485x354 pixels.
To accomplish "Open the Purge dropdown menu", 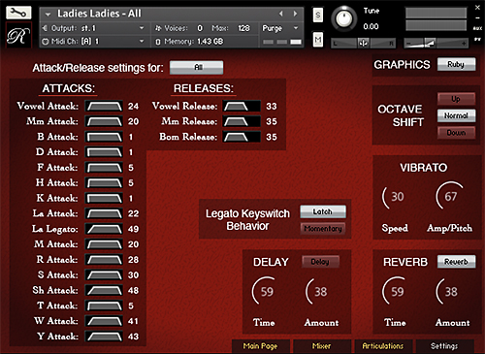I will (280, 28).
